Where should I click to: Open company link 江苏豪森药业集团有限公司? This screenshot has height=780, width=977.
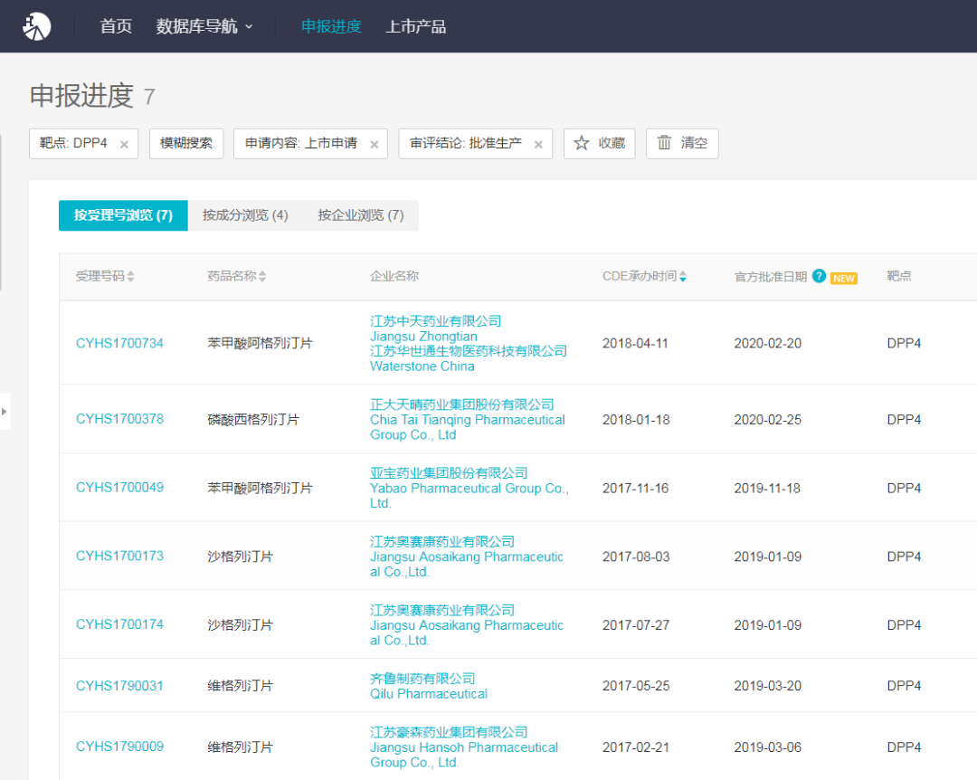click(449, 732)
